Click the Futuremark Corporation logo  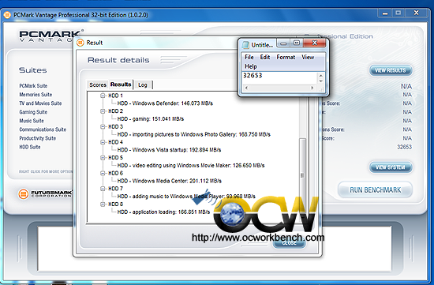point(45,194)
